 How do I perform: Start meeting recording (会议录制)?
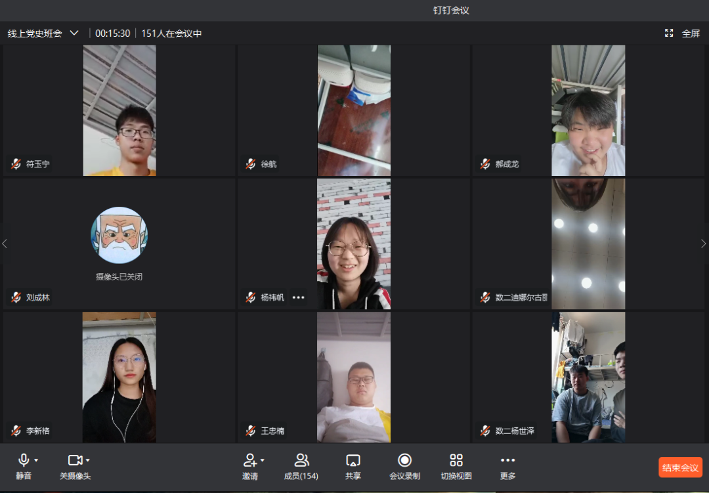tap(404, 460)
